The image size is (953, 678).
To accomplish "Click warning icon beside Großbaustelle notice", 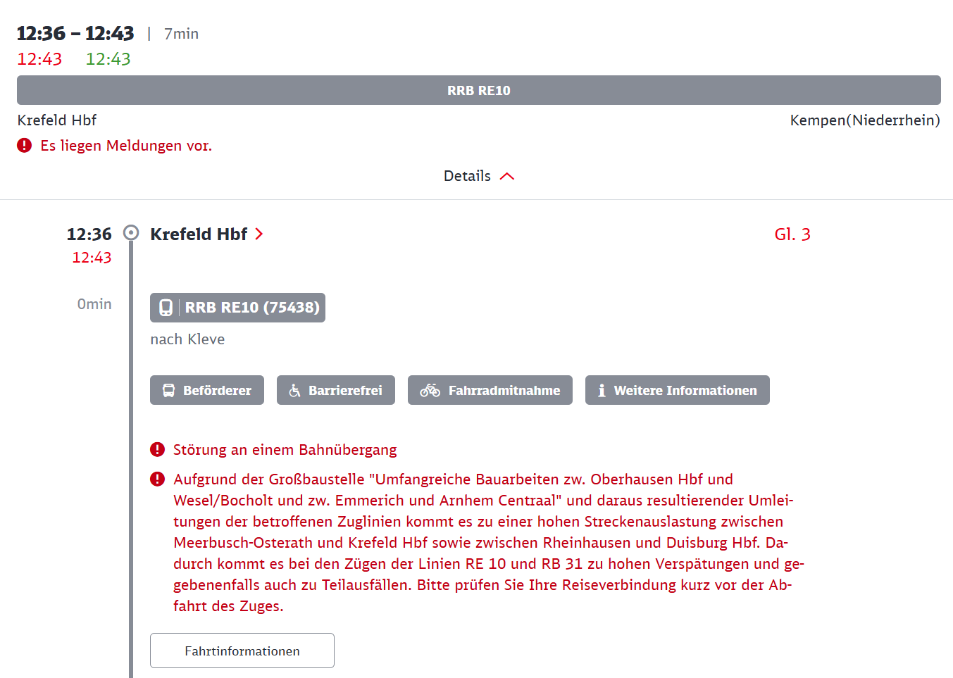I will pos(158,479).
